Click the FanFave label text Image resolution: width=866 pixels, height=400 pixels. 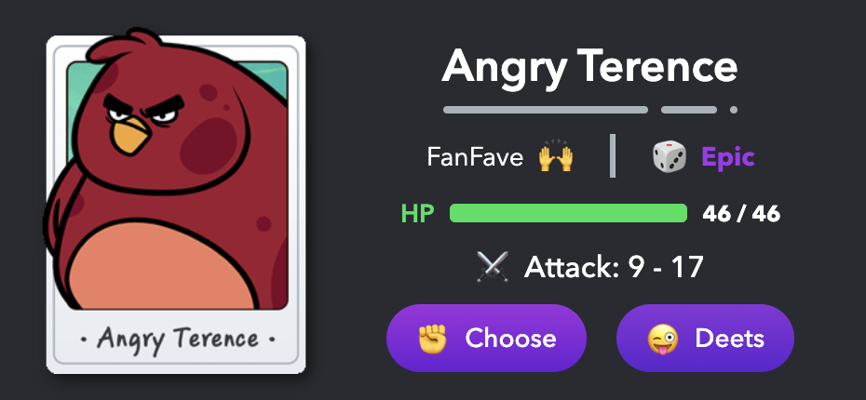coord(475,158)
